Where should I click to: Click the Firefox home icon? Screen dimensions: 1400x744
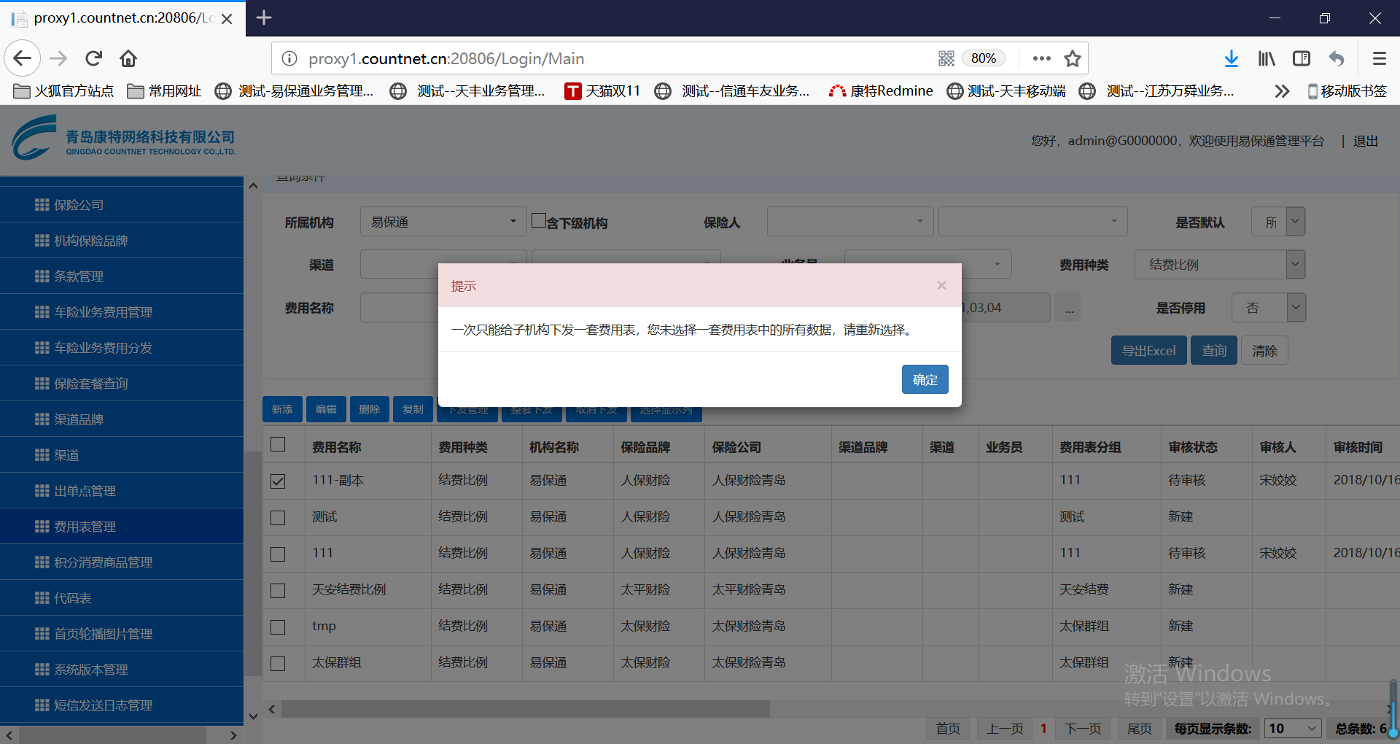click(x=128, y=58)
